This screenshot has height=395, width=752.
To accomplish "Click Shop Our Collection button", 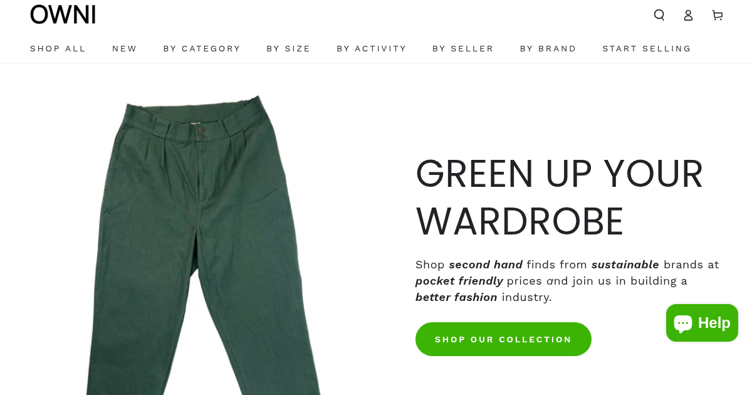I will [x=503, y=339].
